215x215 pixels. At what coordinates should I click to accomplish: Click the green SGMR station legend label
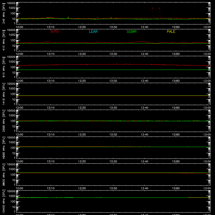click(x=131, y=31)
